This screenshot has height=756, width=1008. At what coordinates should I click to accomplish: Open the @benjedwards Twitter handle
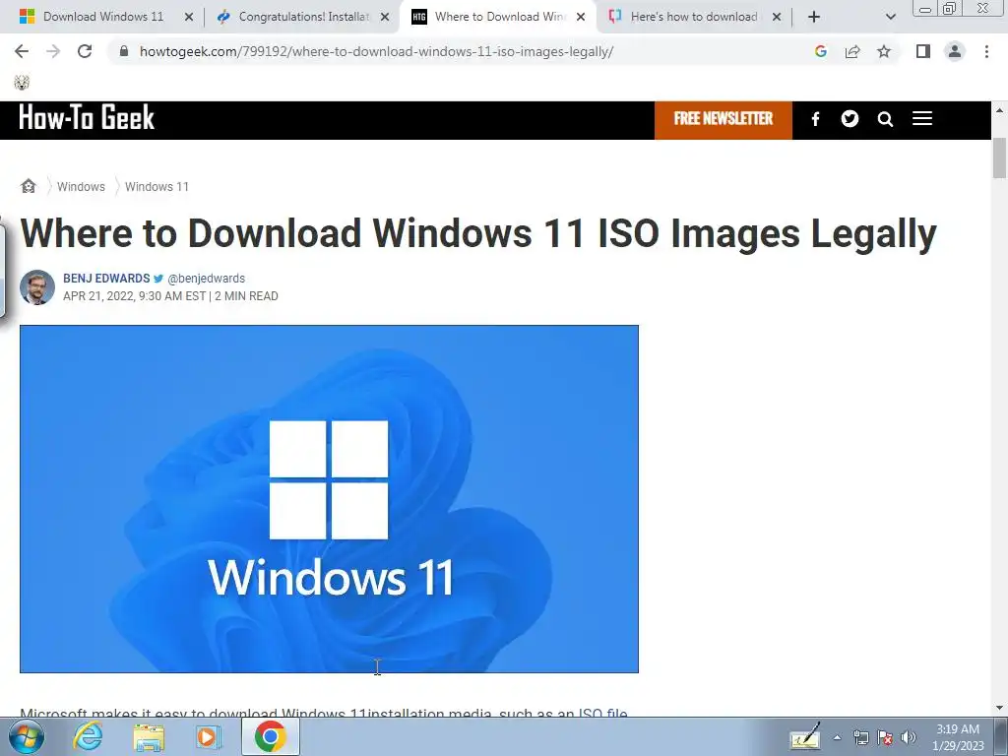coord(207,279)
